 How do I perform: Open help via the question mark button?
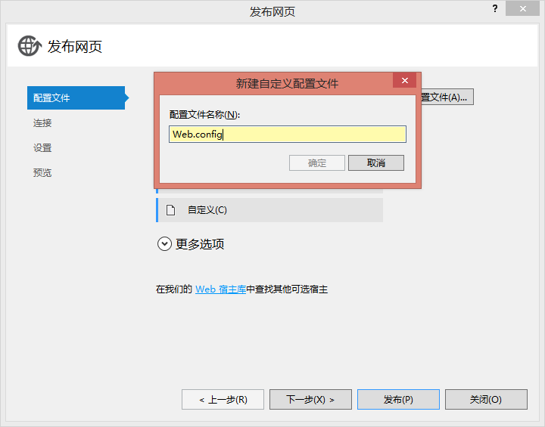(495, 8)
